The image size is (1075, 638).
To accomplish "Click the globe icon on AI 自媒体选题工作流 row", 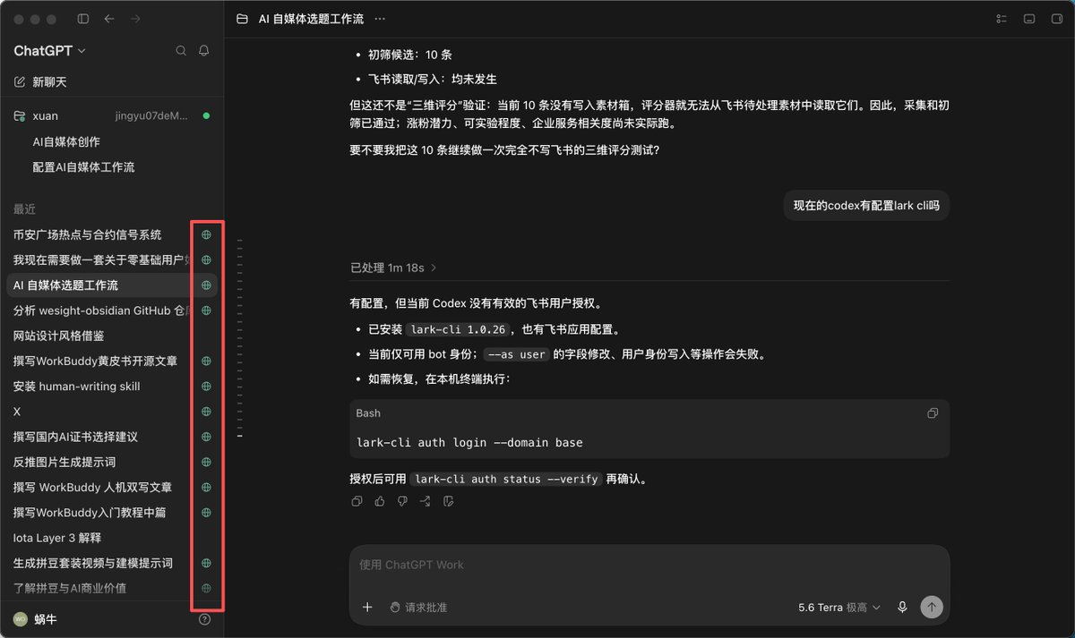I will click(x=206, y=285).
